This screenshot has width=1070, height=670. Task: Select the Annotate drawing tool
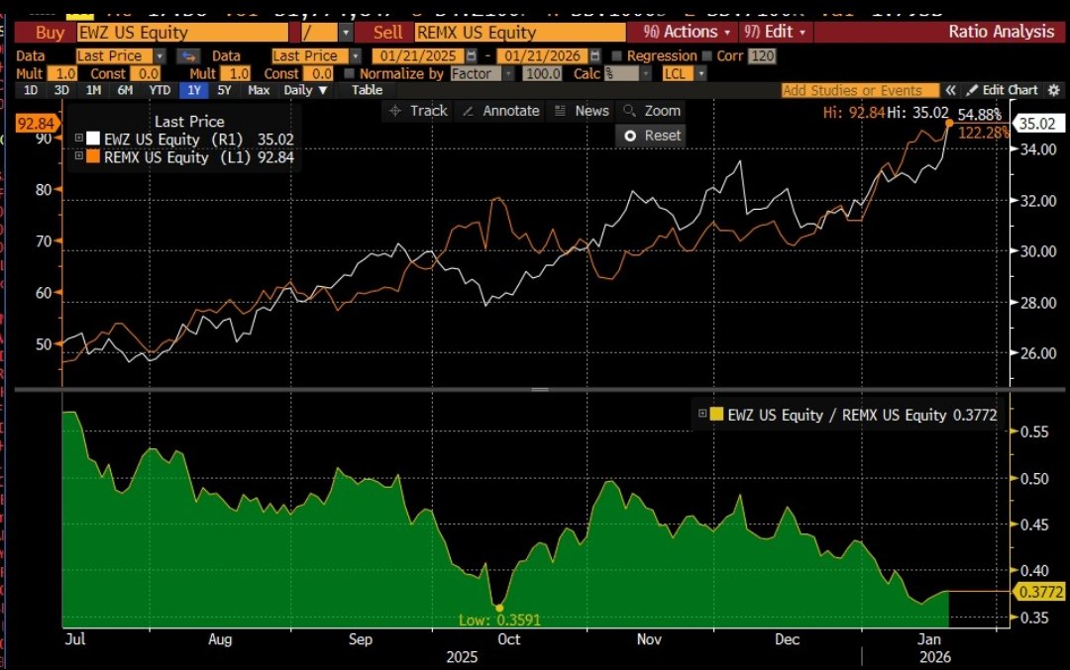coord(501,111)
